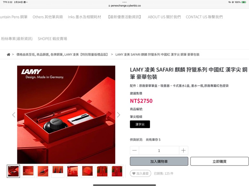Viewport: 249px width, 187px height.
Task: Show next product image with right arrow
Action: (118, 115)
